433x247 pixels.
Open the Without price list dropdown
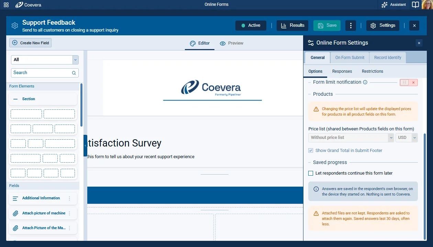(x=351, y=138)
